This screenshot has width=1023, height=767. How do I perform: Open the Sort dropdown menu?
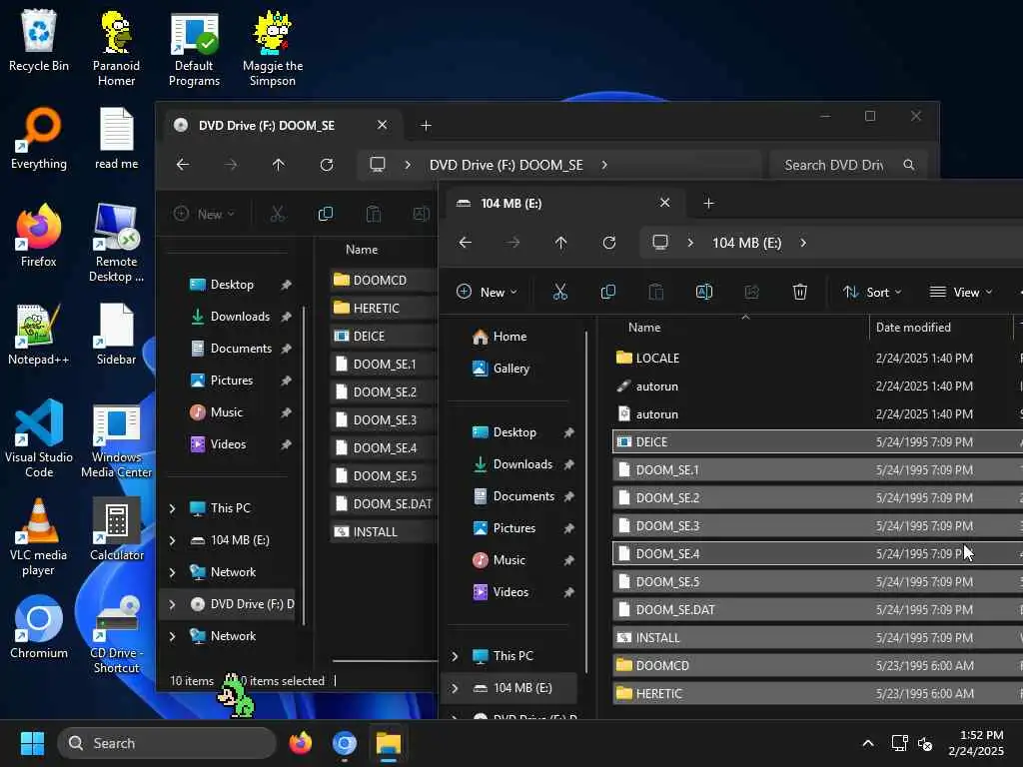tap(871, 292)
